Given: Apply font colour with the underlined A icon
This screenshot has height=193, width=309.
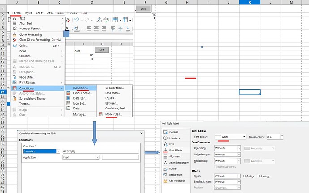Looking at the screenshot, I should click(67, 29).
